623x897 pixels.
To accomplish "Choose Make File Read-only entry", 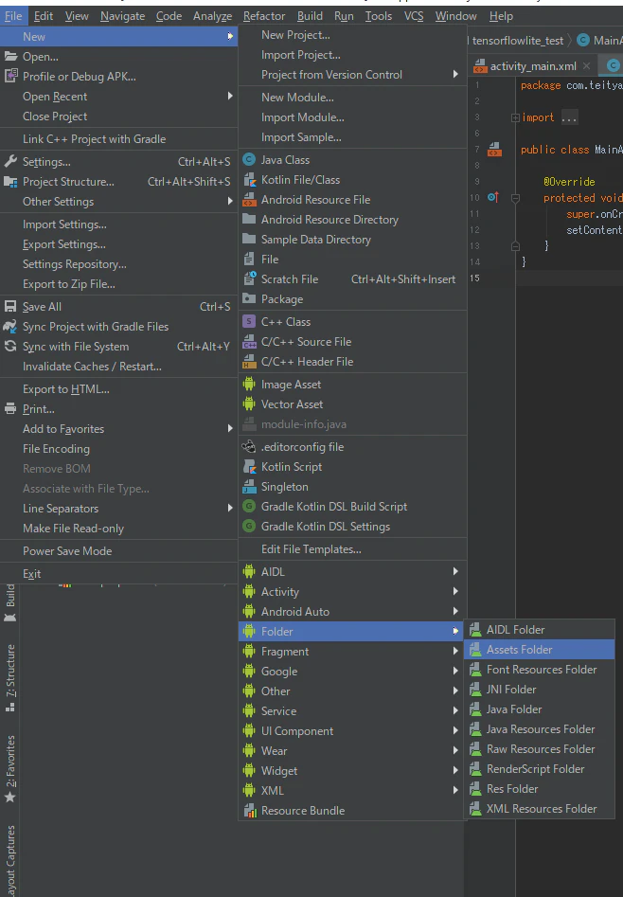I will tap(119, 528).
